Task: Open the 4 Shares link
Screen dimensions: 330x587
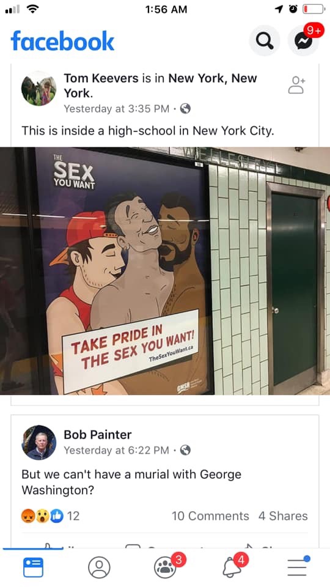Action: (x=283, y=516)
